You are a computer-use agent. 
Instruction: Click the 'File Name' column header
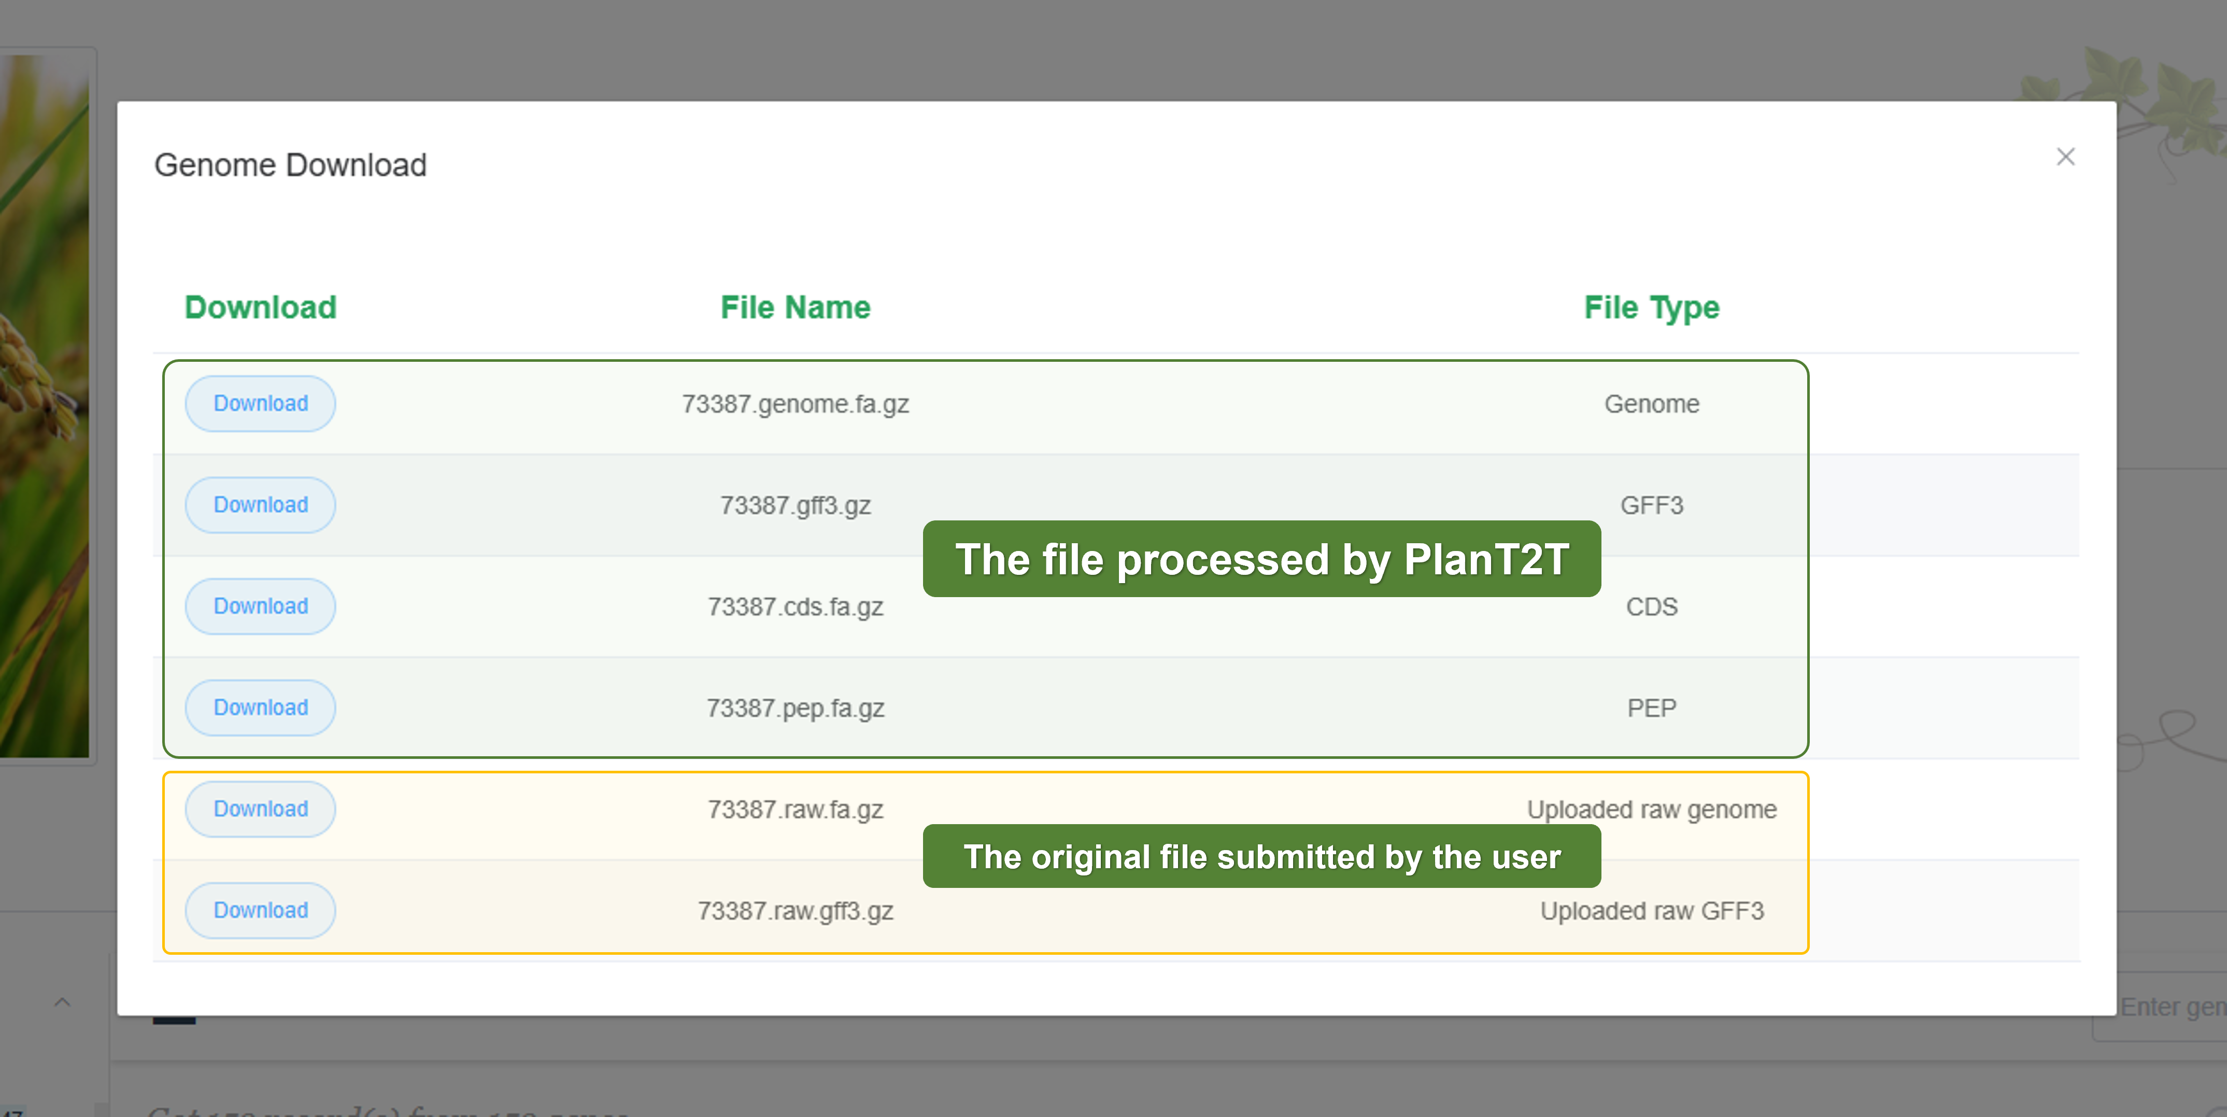(796, 308)
